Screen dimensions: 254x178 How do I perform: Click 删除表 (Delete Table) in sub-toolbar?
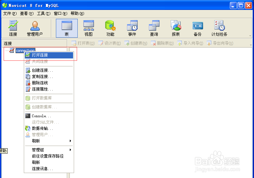[x=162, y=43]
